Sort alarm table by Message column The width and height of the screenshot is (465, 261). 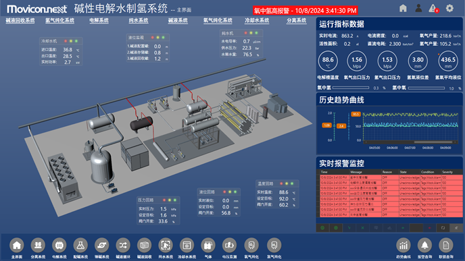tap(366, 172)
